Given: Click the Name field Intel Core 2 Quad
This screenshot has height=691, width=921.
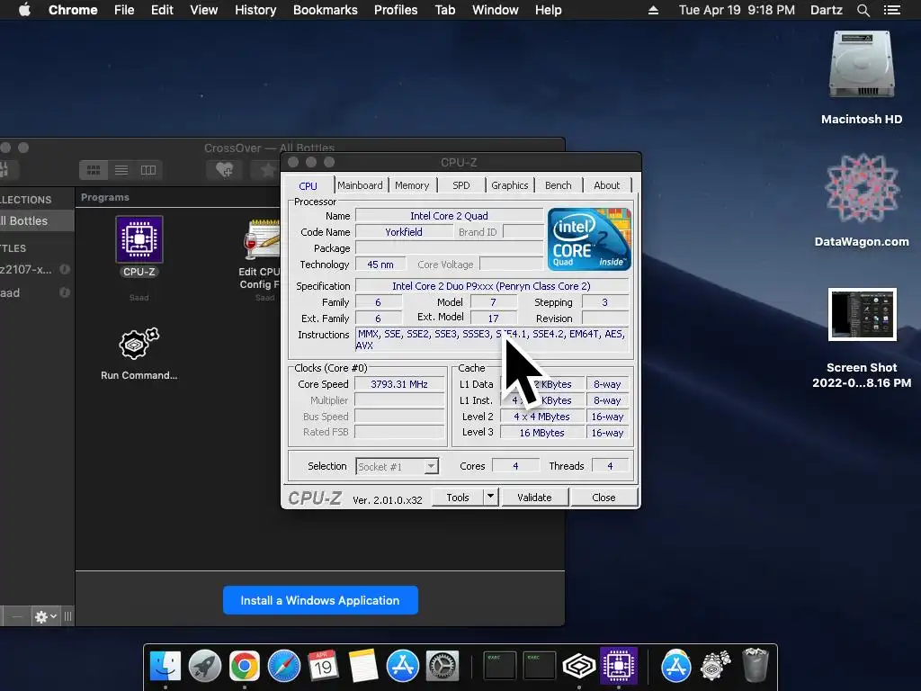Looking at the screenshot, I should pyautogui.click(x=449, y=216).
